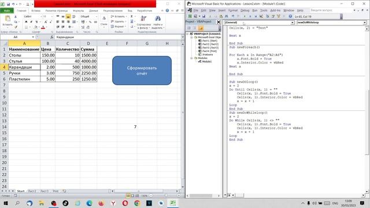Click the View Code icon in Project panel

click(189, 28)
